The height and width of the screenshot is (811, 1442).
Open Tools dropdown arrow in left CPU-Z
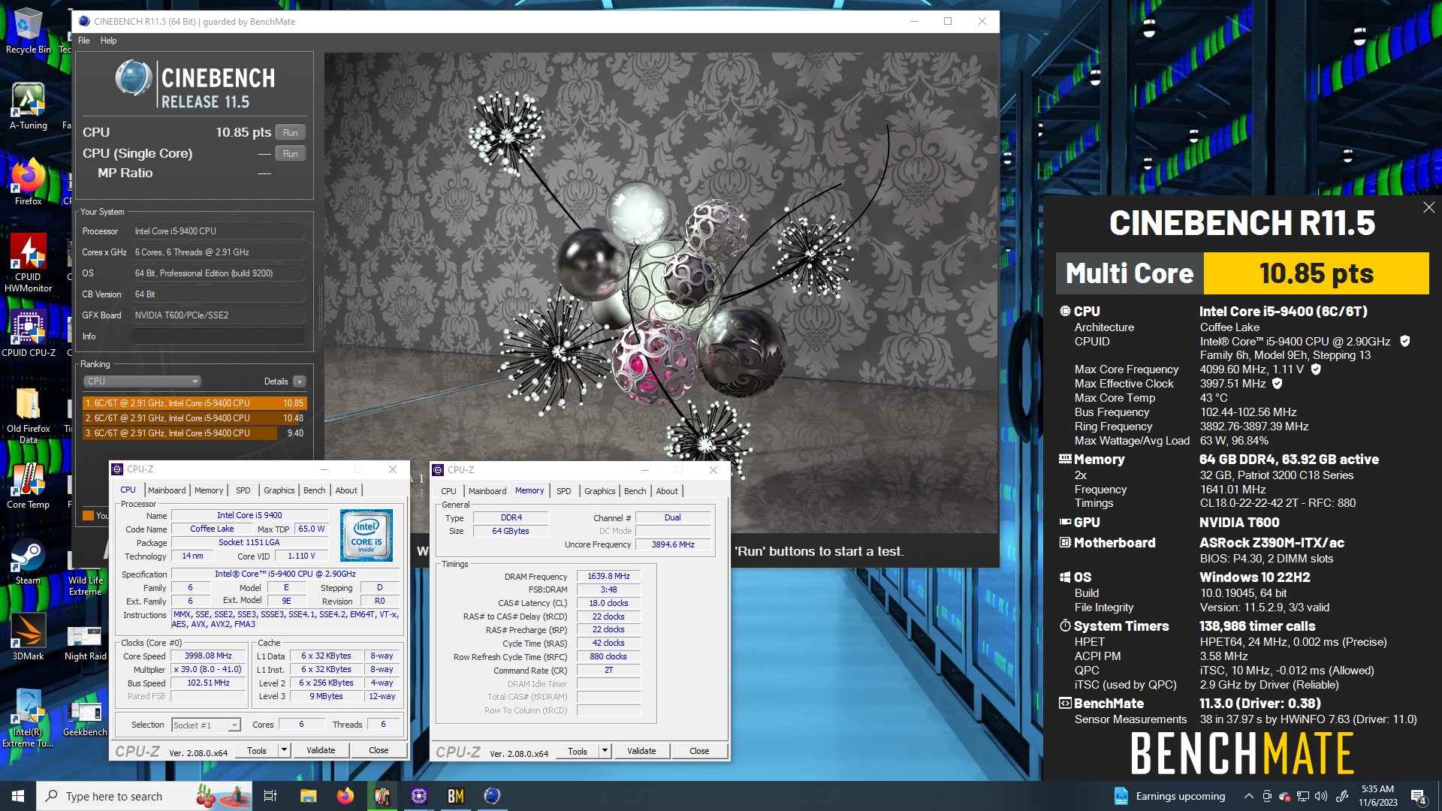click(x=283, y=750)
